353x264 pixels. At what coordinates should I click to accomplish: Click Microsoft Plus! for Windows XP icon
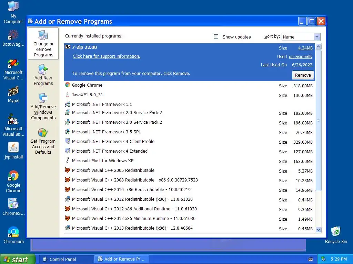[x=67, y=160]
